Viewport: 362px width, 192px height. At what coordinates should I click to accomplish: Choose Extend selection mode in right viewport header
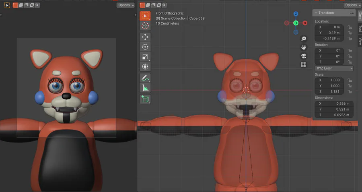point(148,5)
